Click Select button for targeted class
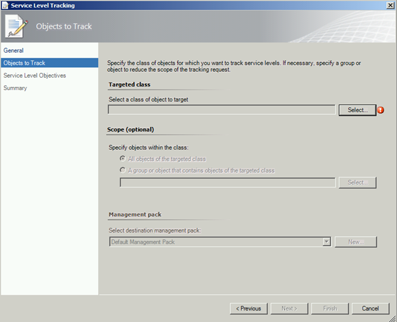397x322 pixels. pyautogui.click(x=358, y=111)
